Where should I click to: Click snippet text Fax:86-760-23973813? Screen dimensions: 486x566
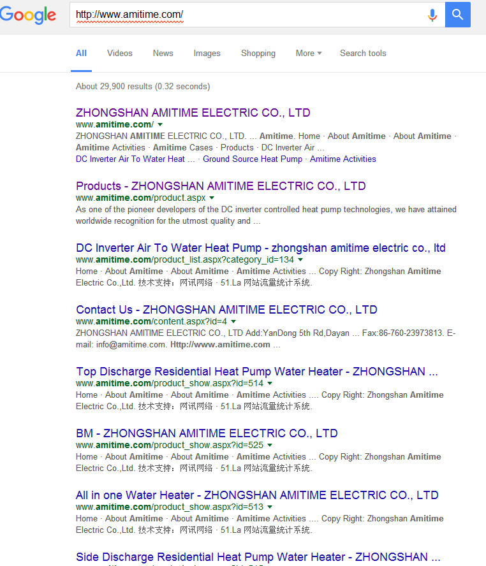click(x=403, y=333)
